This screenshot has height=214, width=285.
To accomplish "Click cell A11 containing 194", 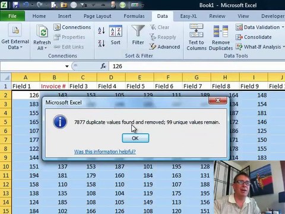I will 26,175.
